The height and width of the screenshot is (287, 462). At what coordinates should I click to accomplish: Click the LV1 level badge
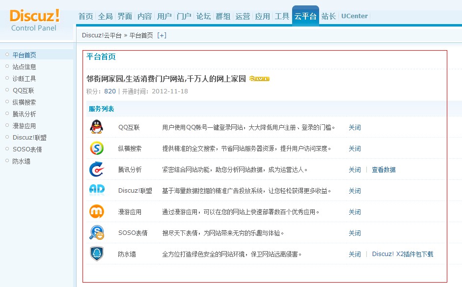point(259,79)
